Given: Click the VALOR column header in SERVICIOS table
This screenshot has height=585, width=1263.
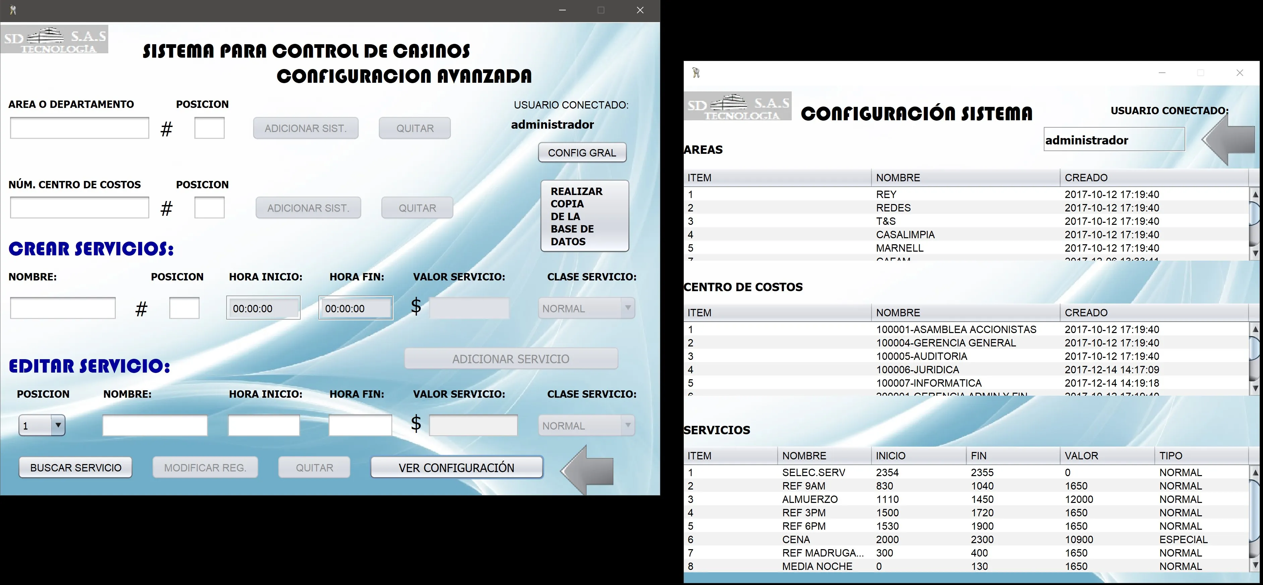Looking at the screenshot, I should [x=1106, y=456].
